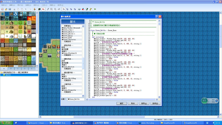Select ★Help Window Advanced in script list

(x=72, y=28)
